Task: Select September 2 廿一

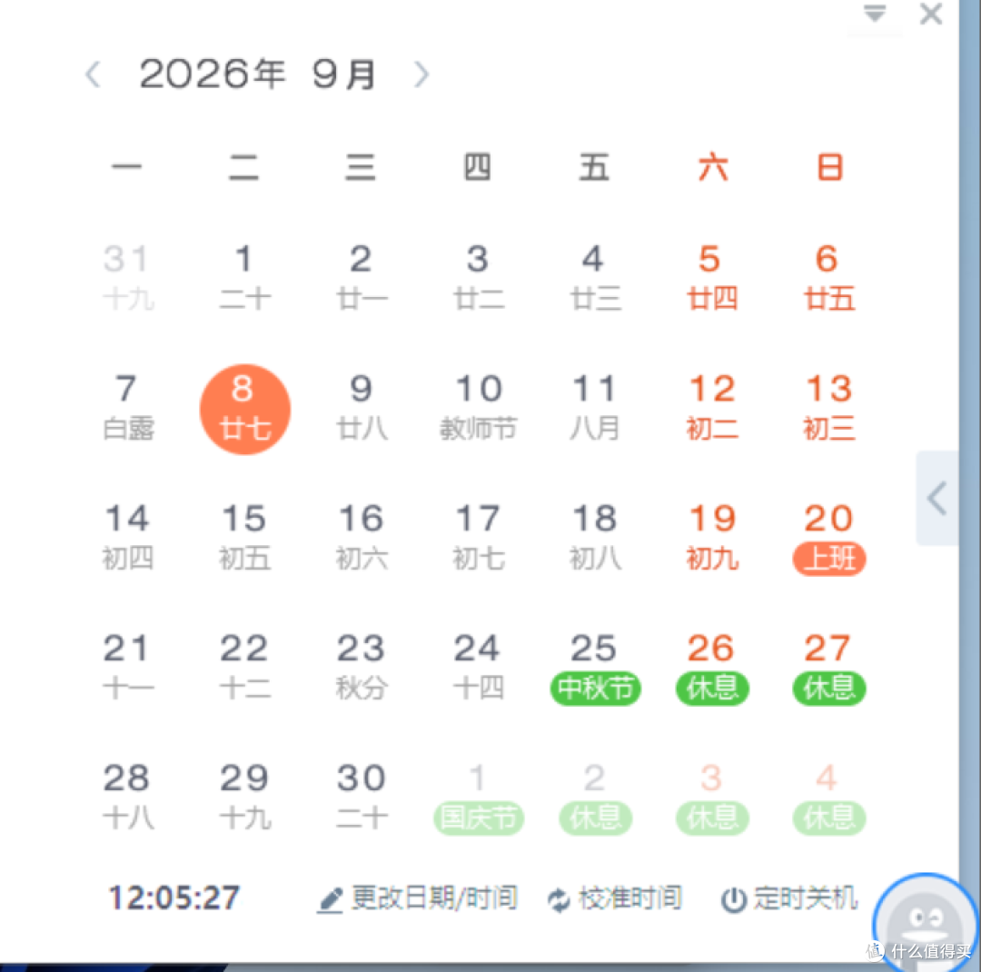Action: (x=362, y=277)
